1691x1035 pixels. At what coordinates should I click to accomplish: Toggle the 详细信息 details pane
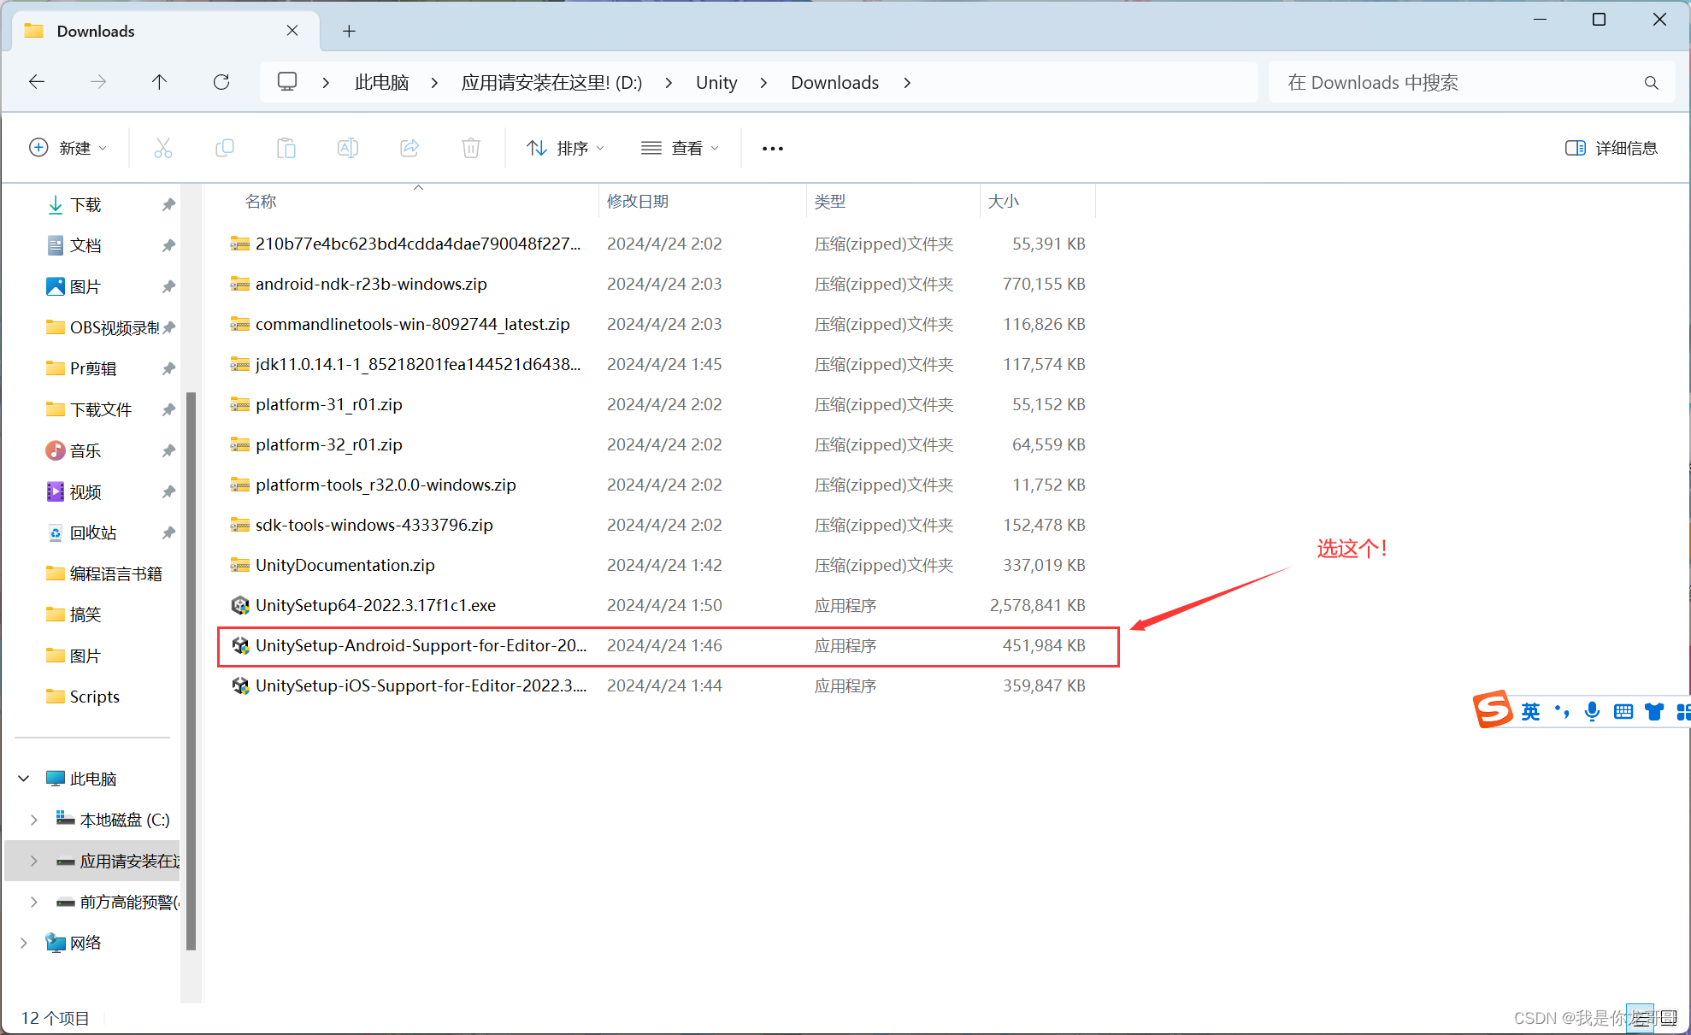coord(1611,148)
